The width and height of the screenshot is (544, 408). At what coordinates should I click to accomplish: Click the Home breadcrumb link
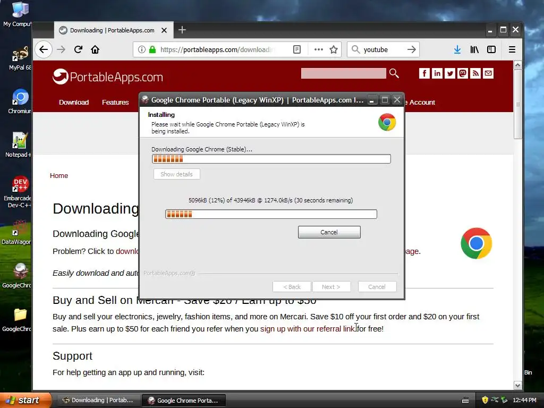click(59, 175)
